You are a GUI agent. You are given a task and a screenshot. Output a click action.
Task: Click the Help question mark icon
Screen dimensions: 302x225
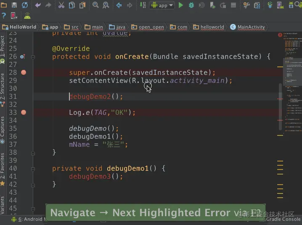4,16
